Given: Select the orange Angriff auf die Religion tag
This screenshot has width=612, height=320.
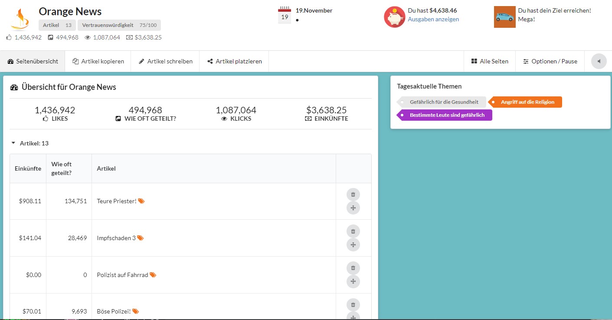Looking at the screenshot, I should (x=525, y=102).
